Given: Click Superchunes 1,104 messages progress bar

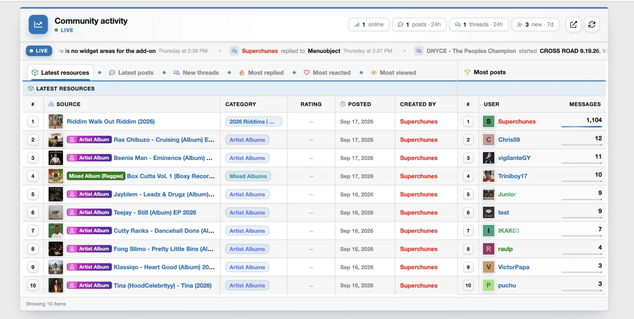Looking at the screenshot, I should [581, 127].
